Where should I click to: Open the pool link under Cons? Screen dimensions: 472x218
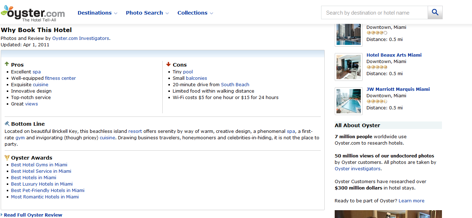188,72
